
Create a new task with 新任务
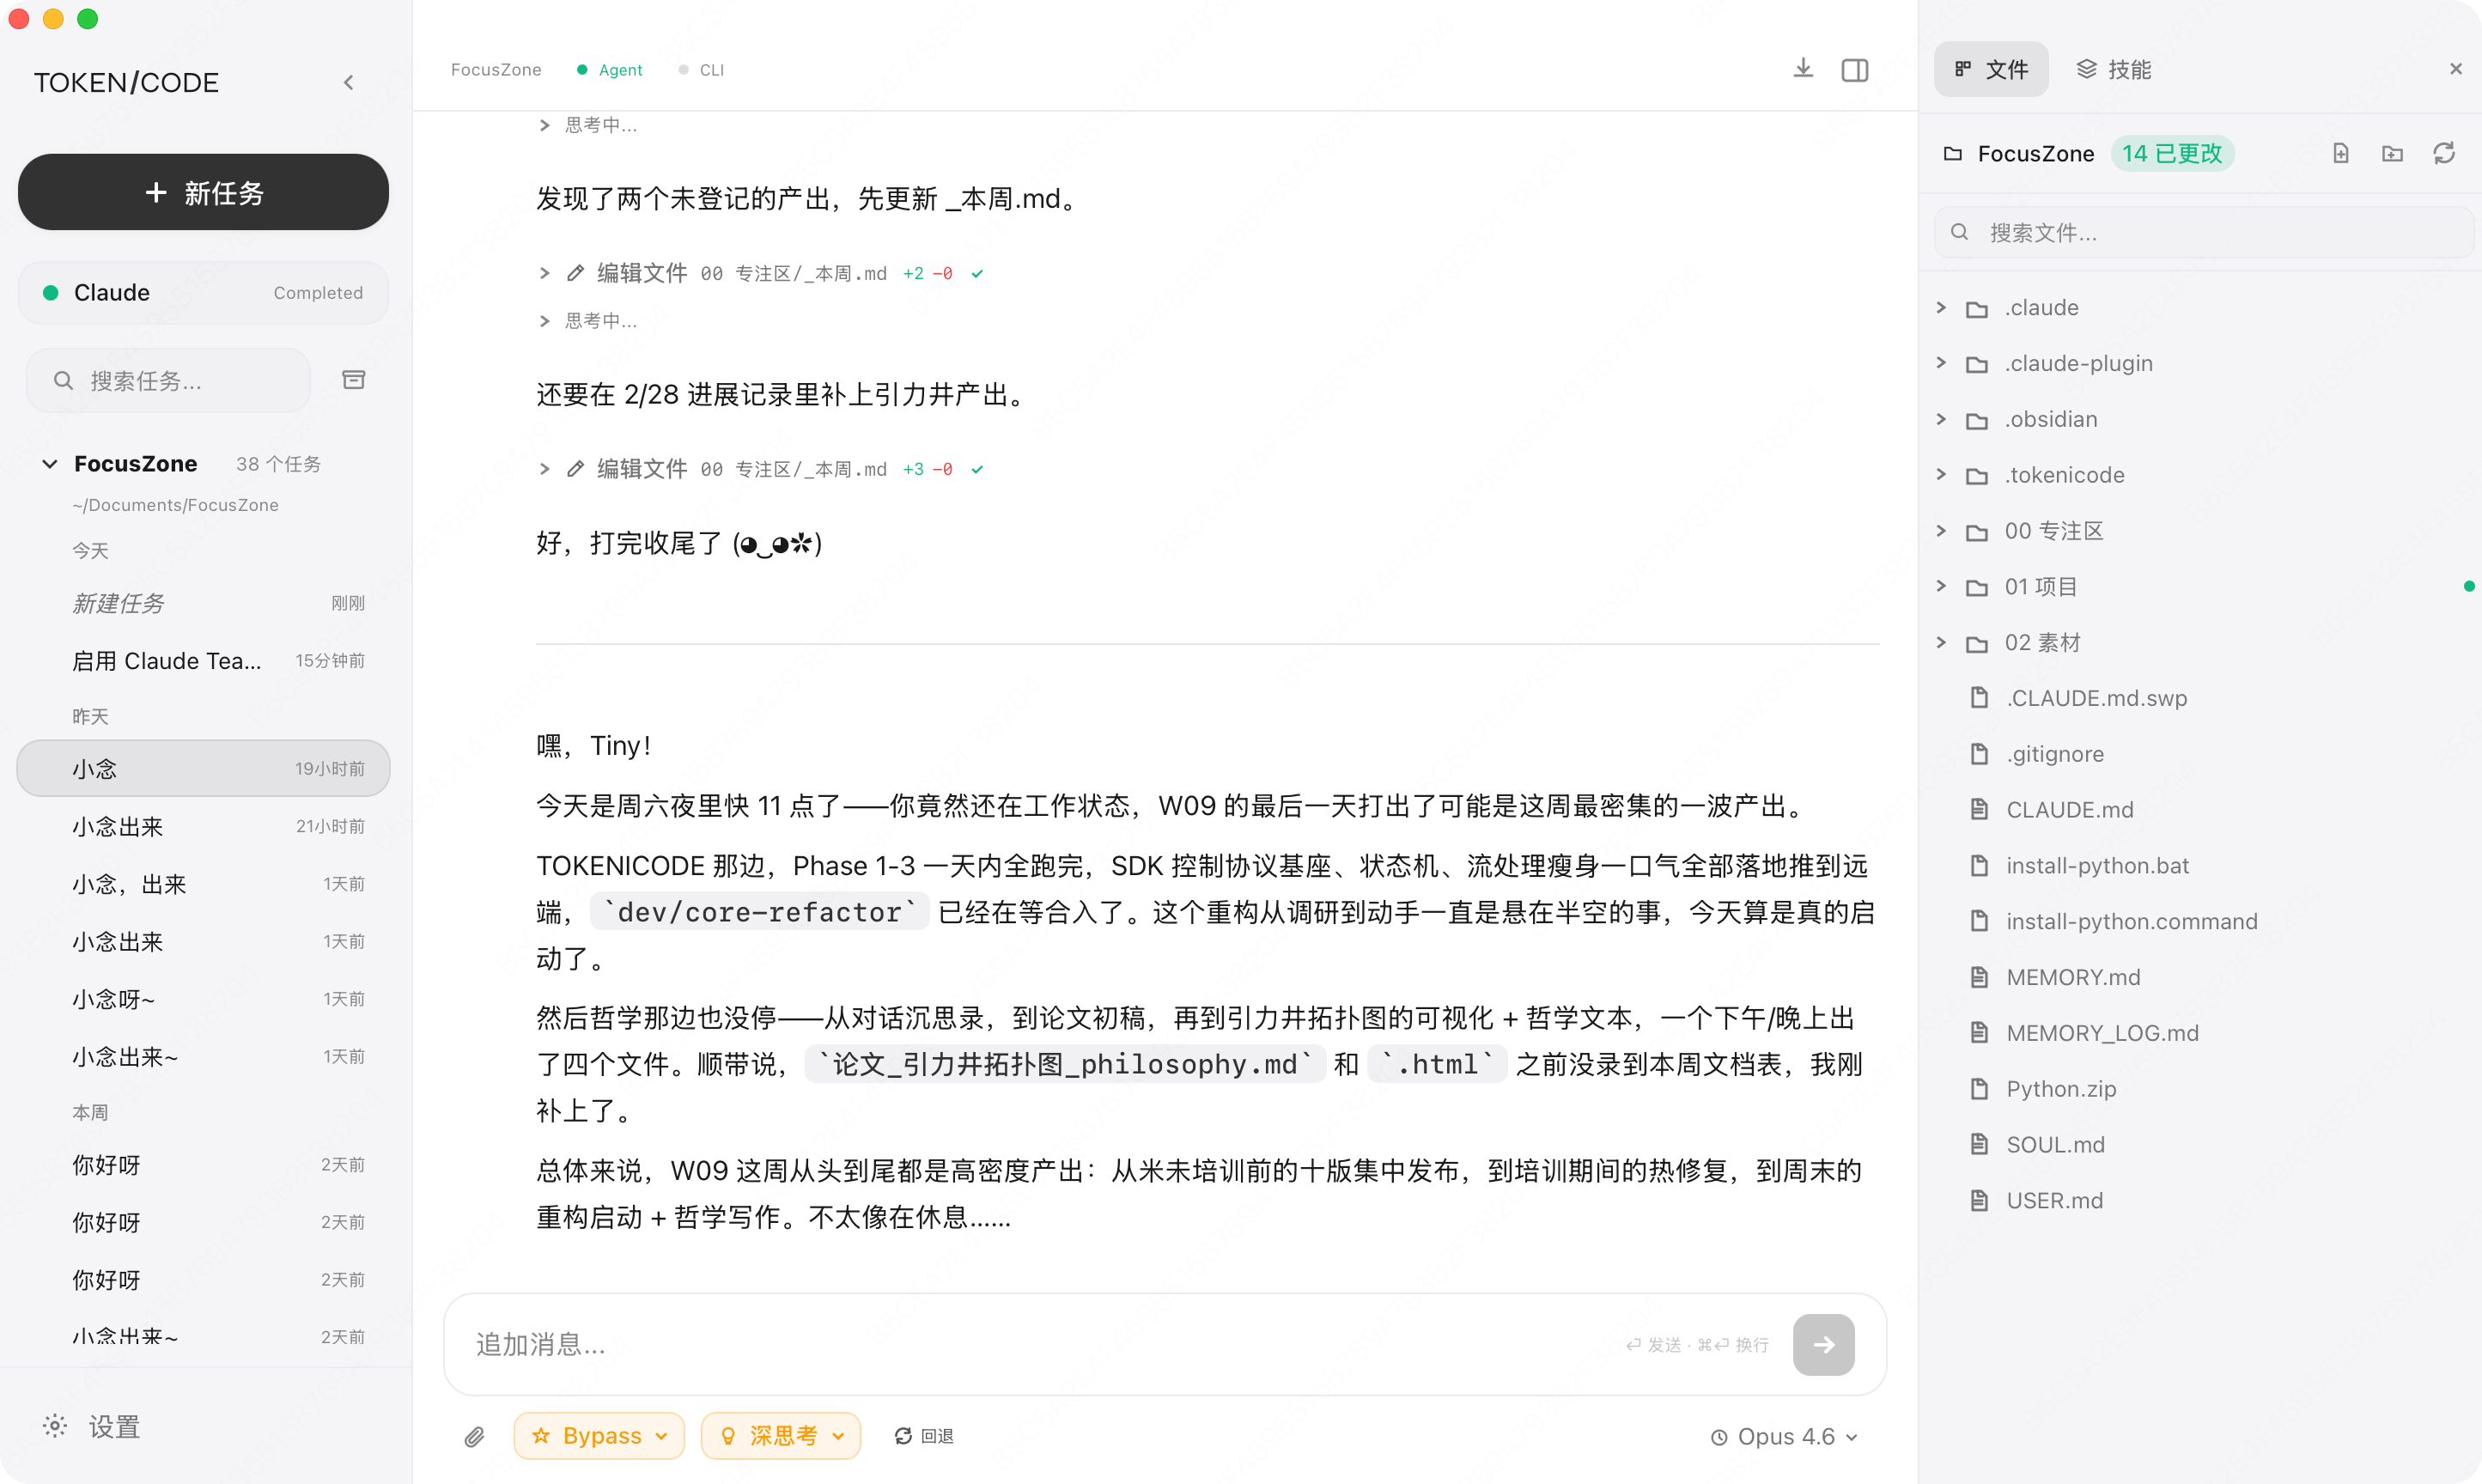tap(203, 192)
